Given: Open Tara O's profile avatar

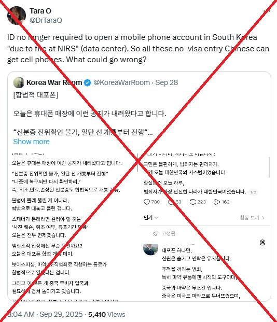Looking at the screenshot, I should (x=17, y=16).
